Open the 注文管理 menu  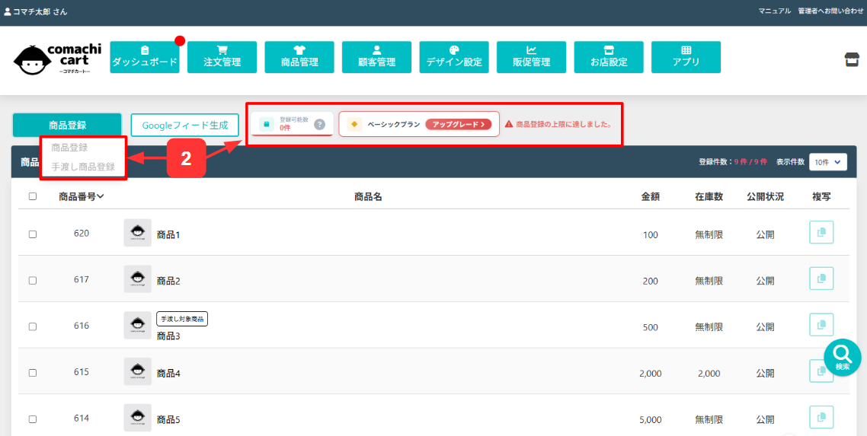(222, 57)
